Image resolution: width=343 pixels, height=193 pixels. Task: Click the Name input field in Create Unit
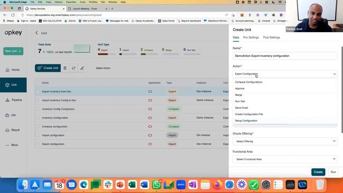pyautogui.click(x=285, y=56)
